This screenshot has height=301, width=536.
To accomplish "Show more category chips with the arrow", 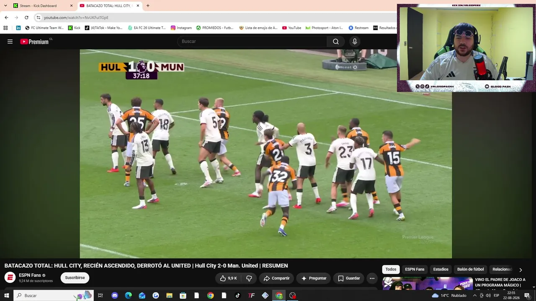I will click(521, 270).
